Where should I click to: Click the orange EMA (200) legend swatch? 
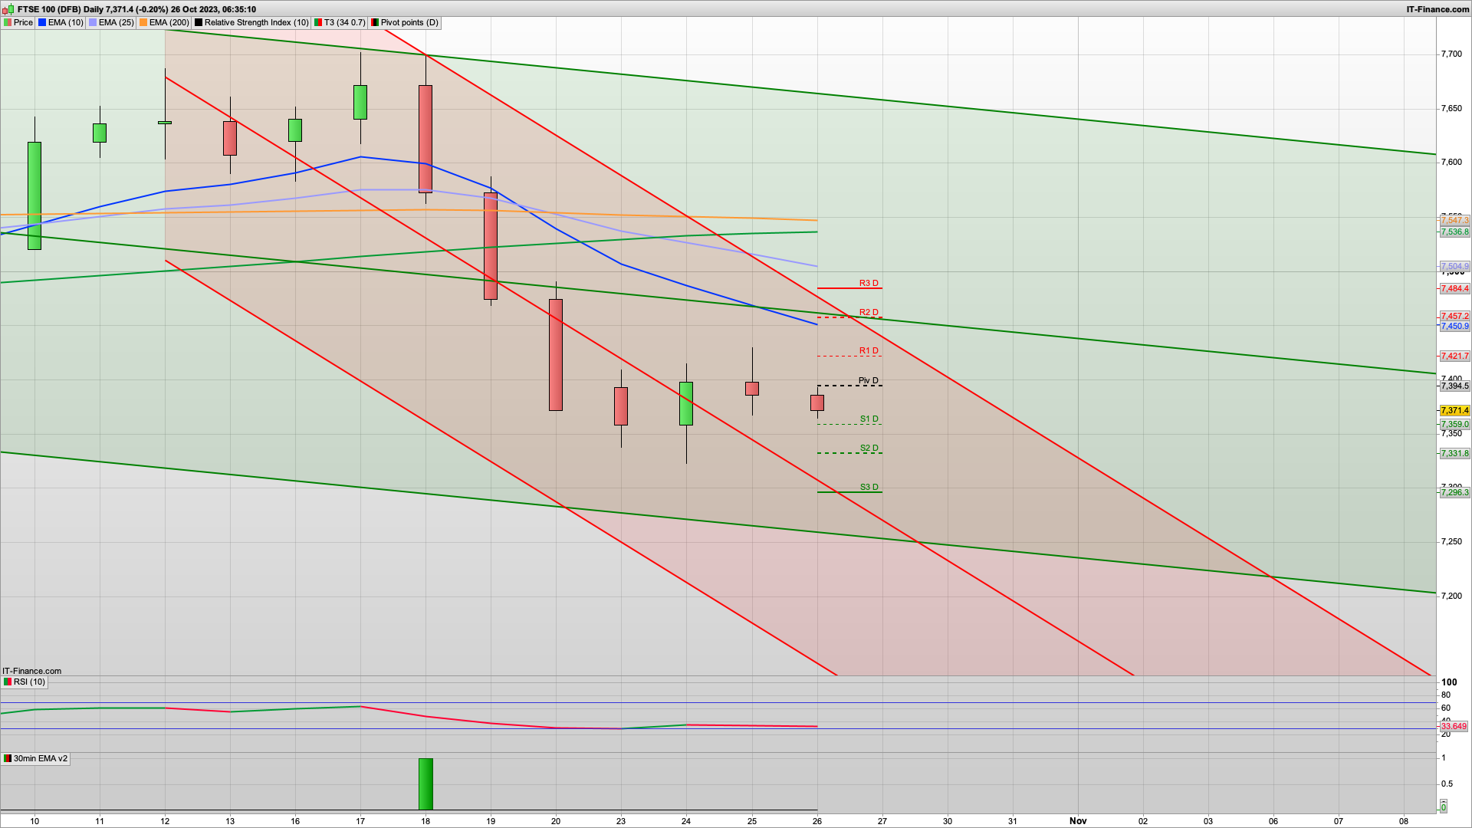tap(143, 22)
